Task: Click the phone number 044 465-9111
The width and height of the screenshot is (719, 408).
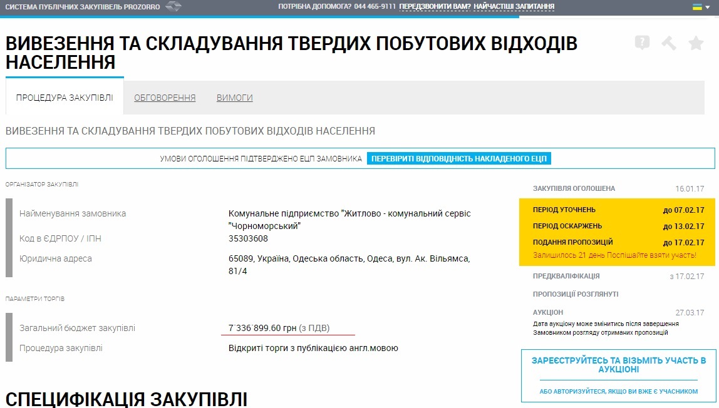Action: [375, 7]
